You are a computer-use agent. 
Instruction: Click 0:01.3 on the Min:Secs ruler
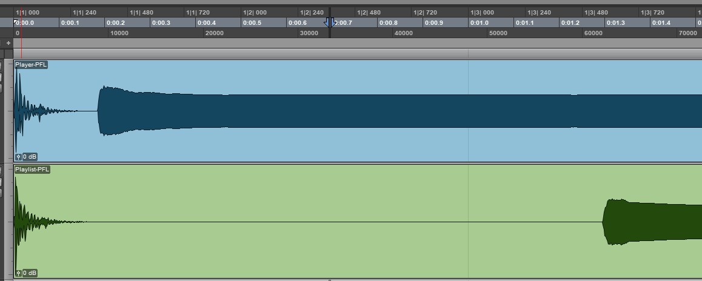(x=615, y=23)
